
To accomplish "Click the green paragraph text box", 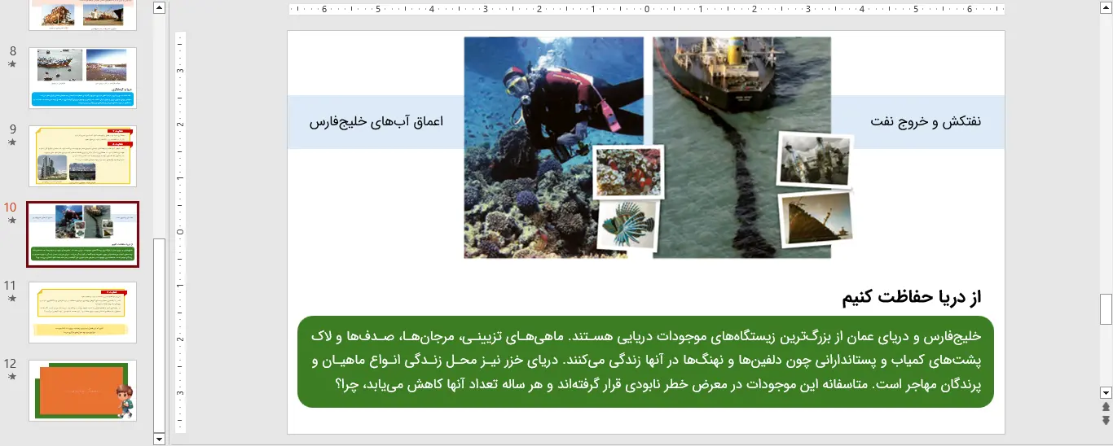I will click(645, 361).
